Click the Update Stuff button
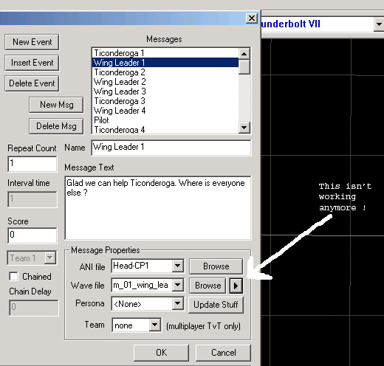This screenshot has width=384, height=366. click(216, 305)
